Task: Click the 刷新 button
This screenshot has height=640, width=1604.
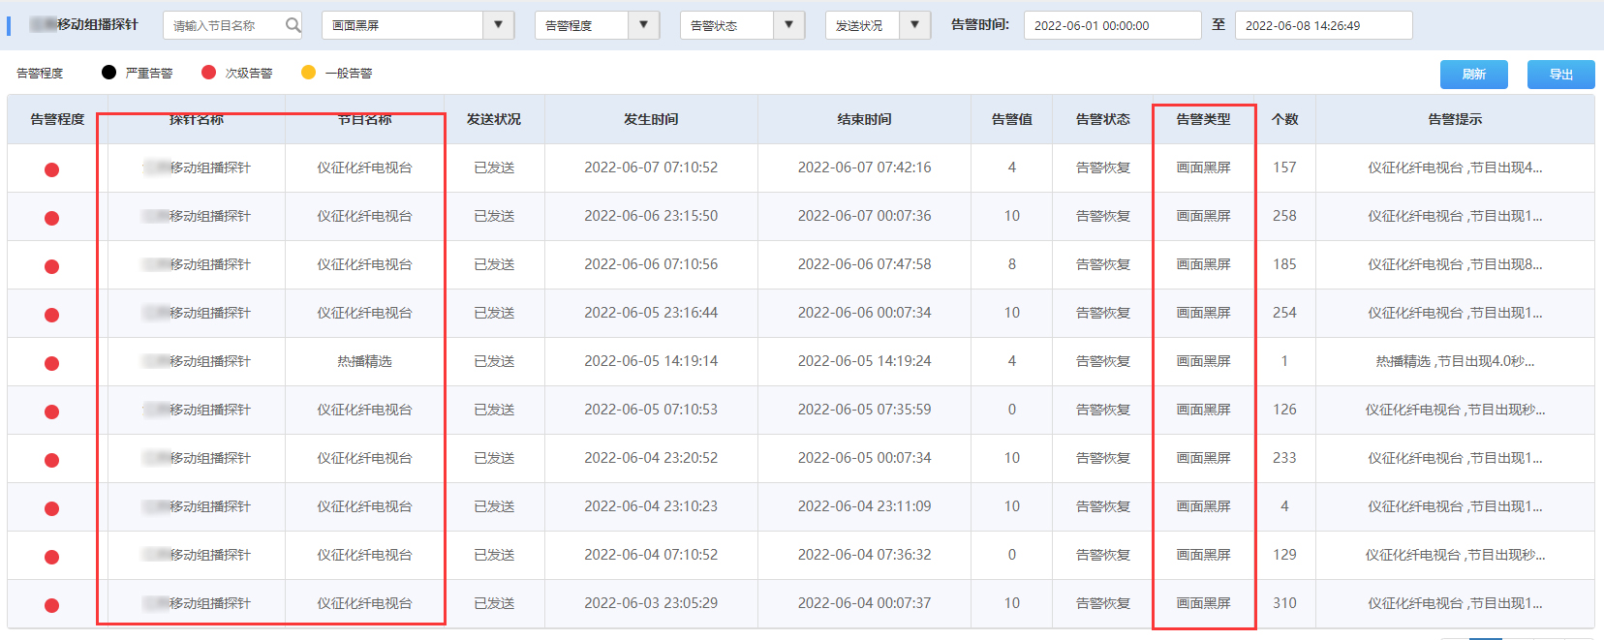Action: coord(1473,75)
